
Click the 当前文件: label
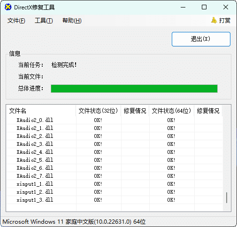point(31,76)
